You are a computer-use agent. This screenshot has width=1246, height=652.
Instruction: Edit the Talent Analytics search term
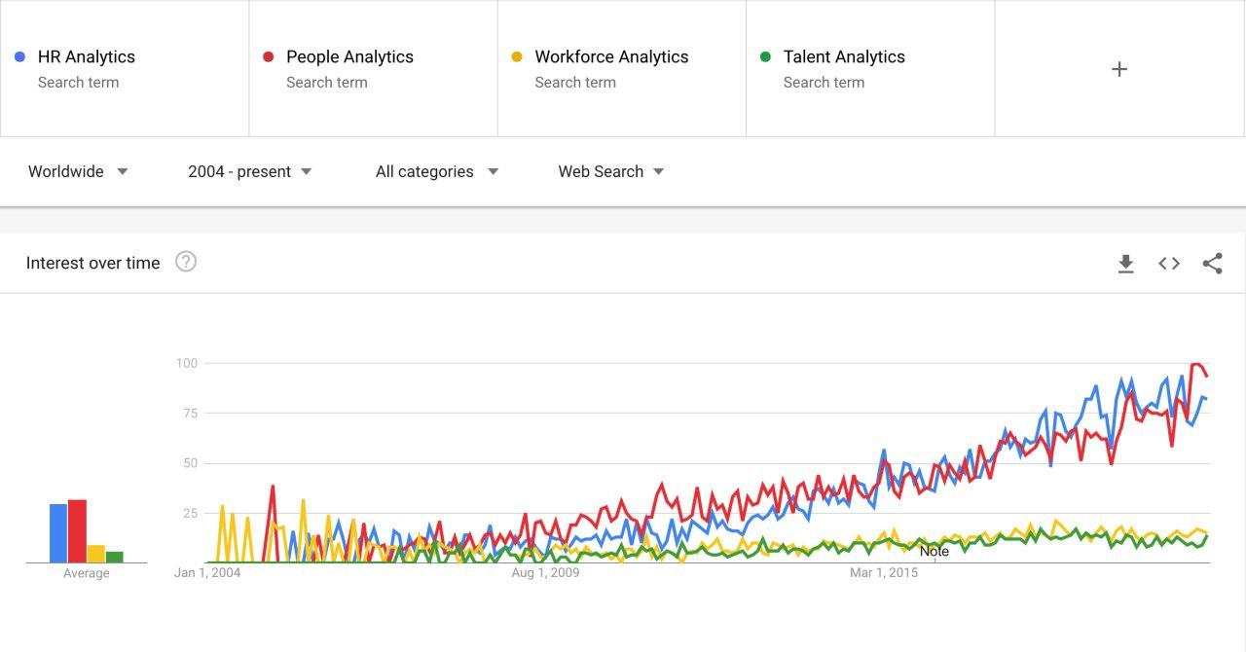(x=870, y=68)
